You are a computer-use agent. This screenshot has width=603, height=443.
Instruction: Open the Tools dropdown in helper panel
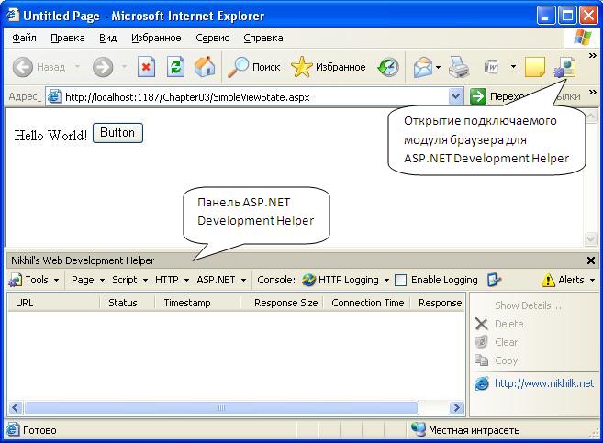(x=56, y=280)
